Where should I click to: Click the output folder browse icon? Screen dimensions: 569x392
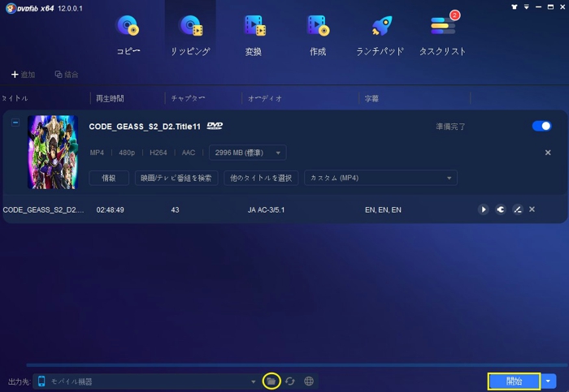271,381
